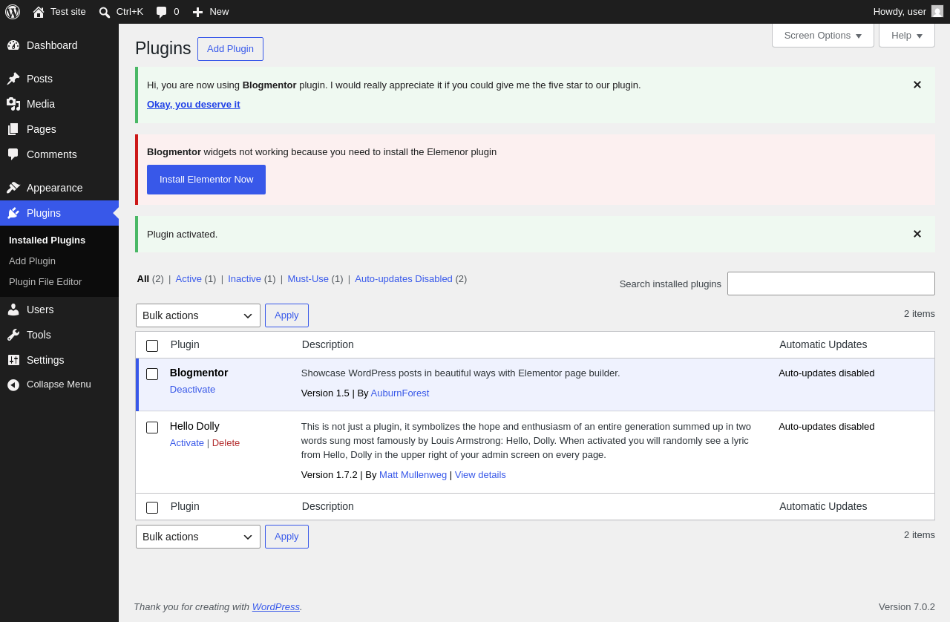The image size is (950, 622).
Task: Click the Test site home icon
Action: click(x=39, y=12)
